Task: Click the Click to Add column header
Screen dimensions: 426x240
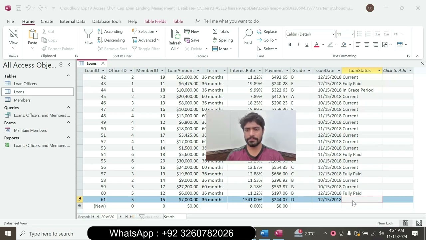Action: (x=397, y=71)
